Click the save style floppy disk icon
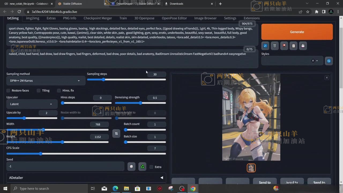The image size is (343, 193). point(303,46)
